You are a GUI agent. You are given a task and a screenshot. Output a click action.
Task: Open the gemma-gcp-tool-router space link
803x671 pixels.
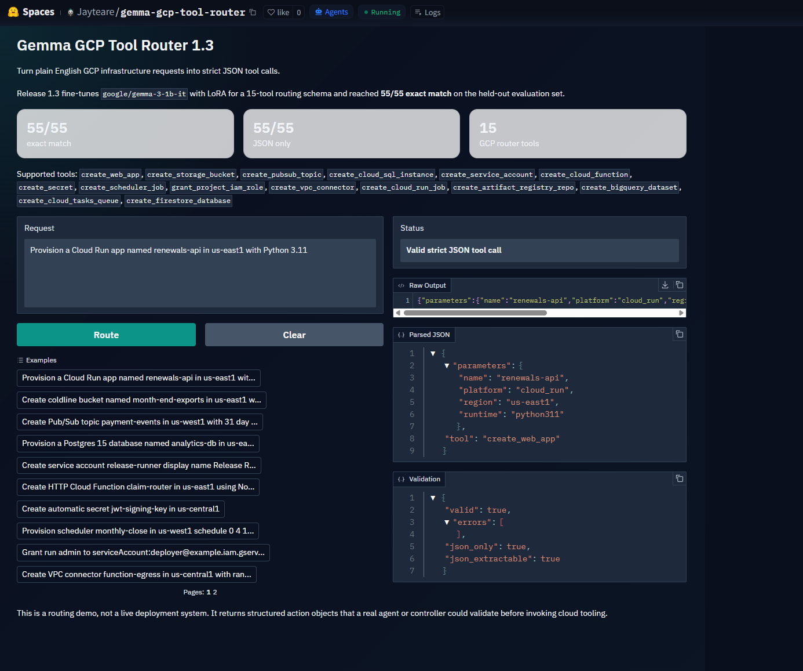pyautogui.click(x=183, y=12)
